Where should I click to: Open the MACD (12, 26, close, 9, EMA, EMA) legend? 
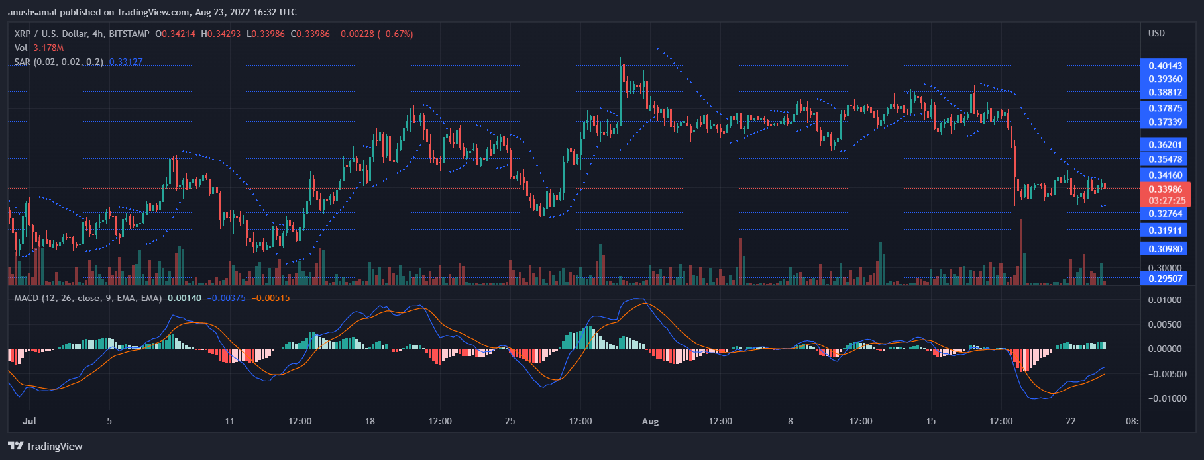[88, 298]
